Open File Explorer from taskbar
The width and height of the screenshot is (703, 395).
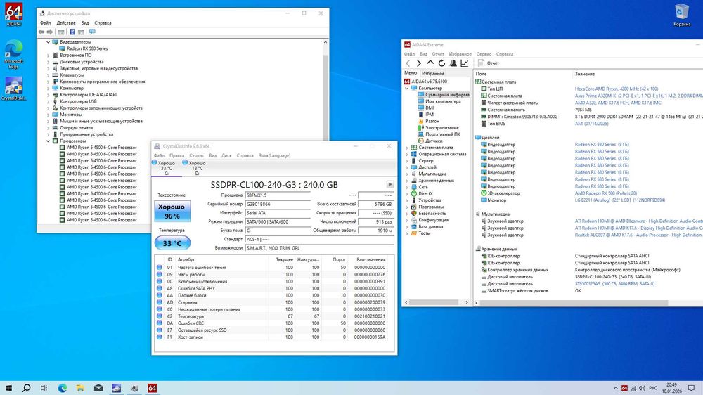(80, 388)
